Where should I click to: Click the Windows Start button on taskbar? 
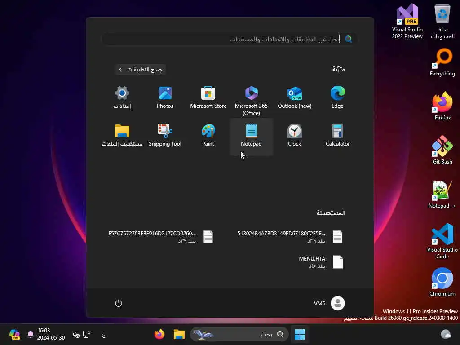(300, 334)
